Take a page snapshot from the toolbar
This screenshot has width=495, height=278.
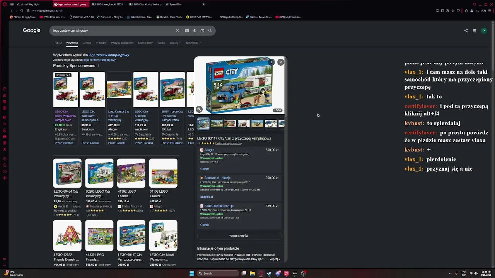point(443,11)
